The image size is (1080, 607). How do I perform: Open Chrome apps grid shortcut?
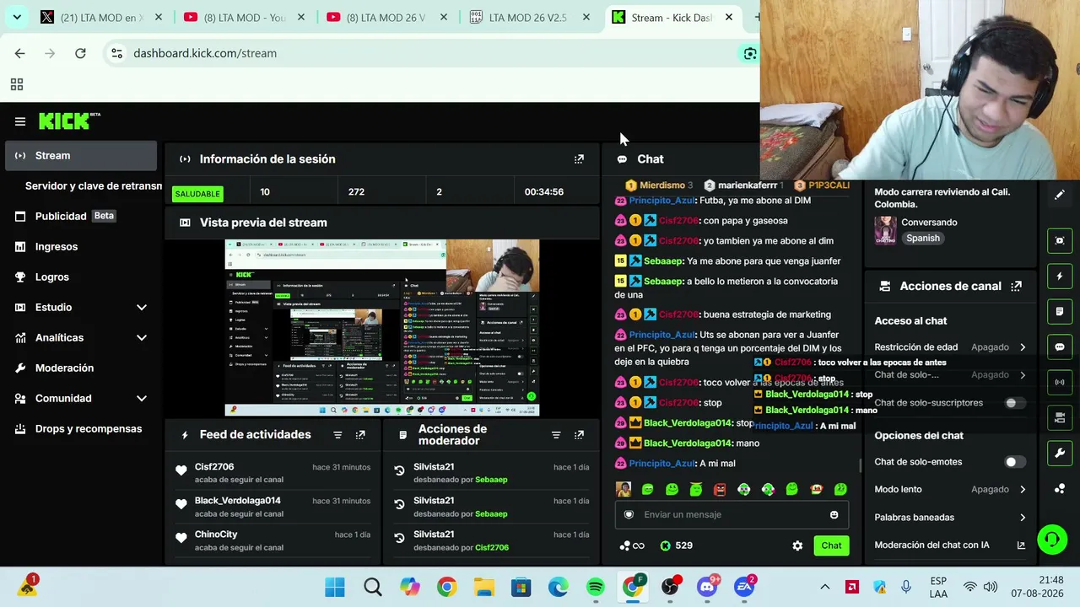pyautogui.click(x=16, y=84)
